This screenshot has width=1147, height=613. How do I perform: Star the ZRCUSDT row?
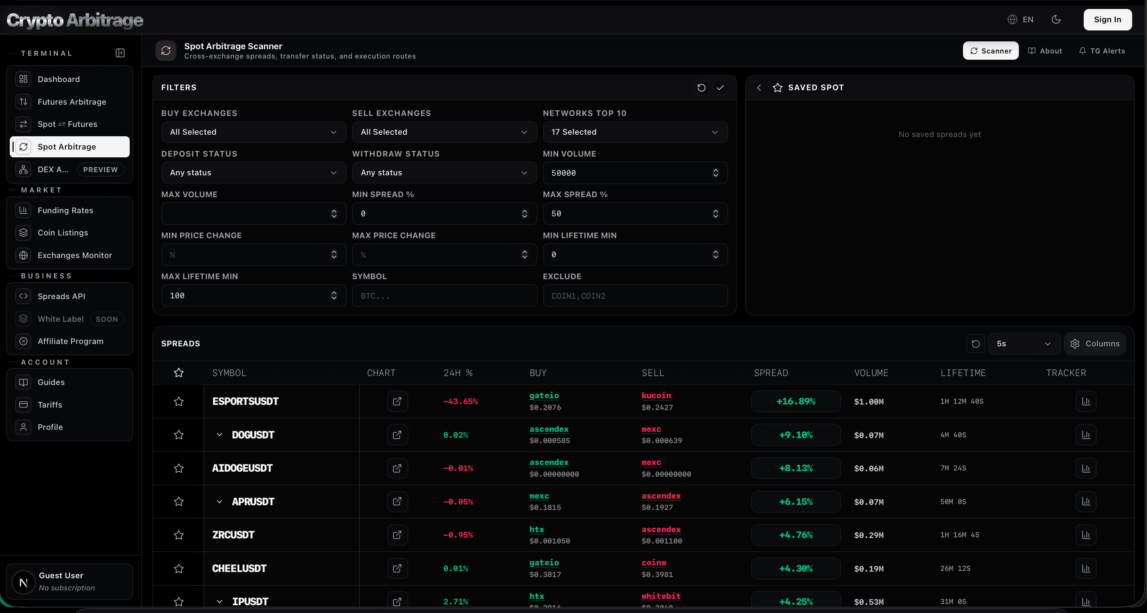click(179, 535)
